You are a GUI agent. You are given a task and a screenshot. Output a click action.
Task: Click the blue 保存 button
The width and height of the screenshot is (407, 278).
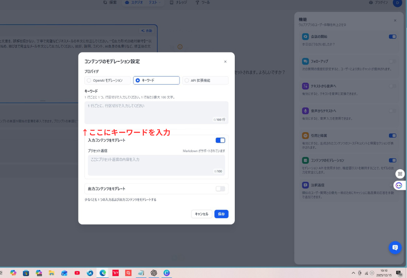point(221,214)
